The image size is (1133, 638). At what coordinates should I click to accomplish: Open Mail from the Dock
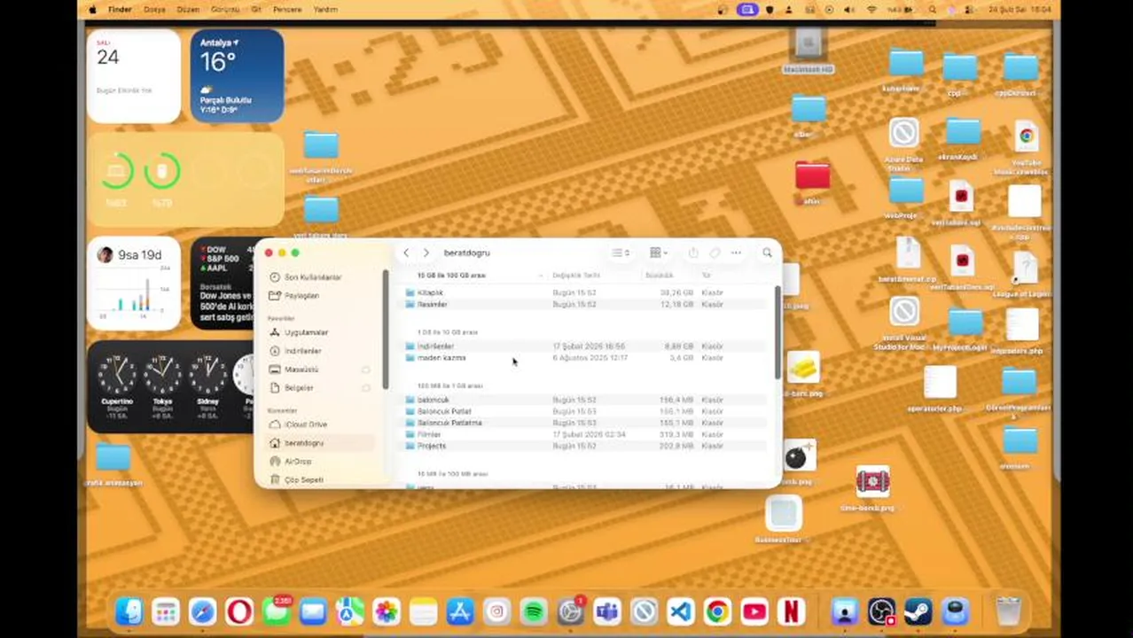pyautogui.click(x=313, y=611)
